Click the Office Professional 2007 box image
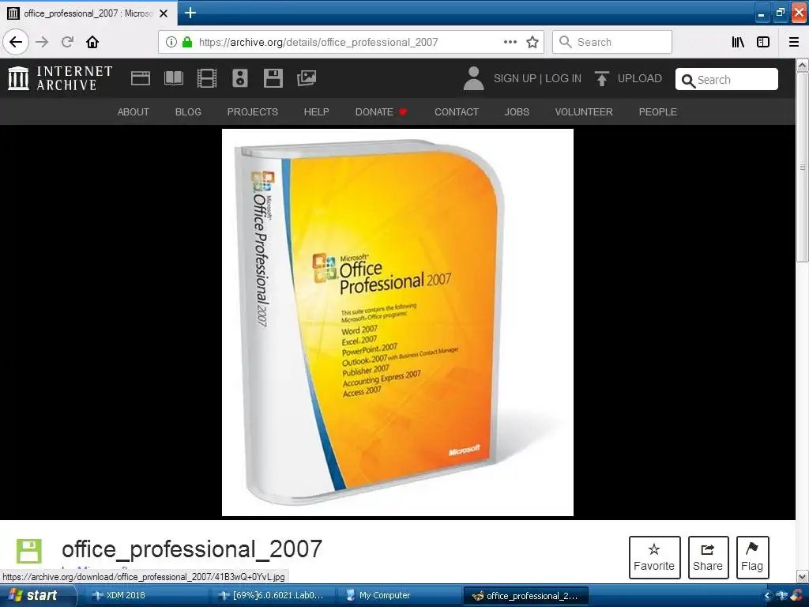809x607 pixels. tap(397, 322)
